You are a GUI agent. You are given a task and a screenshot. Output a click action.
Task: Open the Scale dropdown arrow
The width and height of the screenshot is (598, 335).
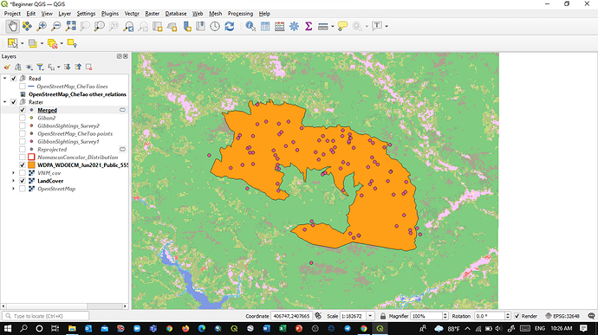click(x=370, y=316)
